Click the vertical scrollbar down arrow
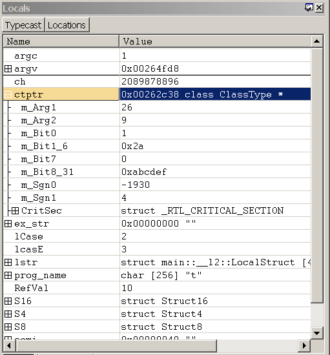Viewport: 330px width, 355px height. pos(317,333)
